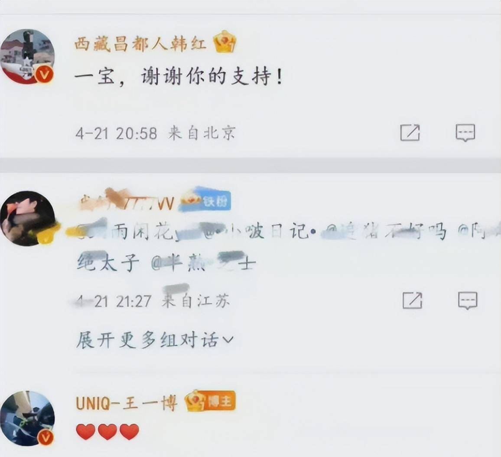The width and height of the screenshot is (501, 457).
Task: Click the 西藏昌都人韩红 username
Action: (140, 43)
